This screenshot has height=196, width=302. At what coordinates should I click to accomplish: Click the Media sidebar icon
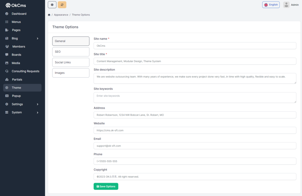[7, 63]
